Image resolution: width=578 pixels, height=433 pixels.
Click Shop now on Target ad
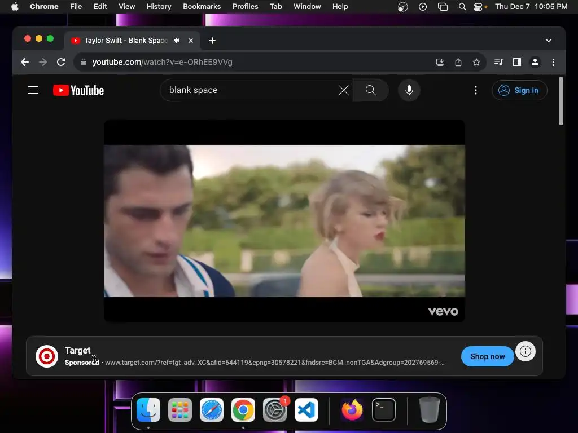pos(487,356)
